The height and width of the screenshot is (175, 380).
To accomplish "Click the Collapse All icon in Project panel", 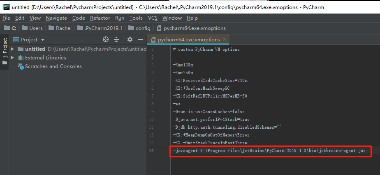I will (x=116, y=40).
